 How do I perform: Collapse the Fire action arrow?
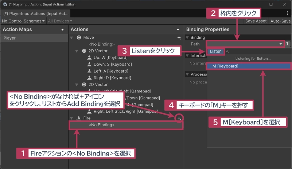tap(73, 118)
